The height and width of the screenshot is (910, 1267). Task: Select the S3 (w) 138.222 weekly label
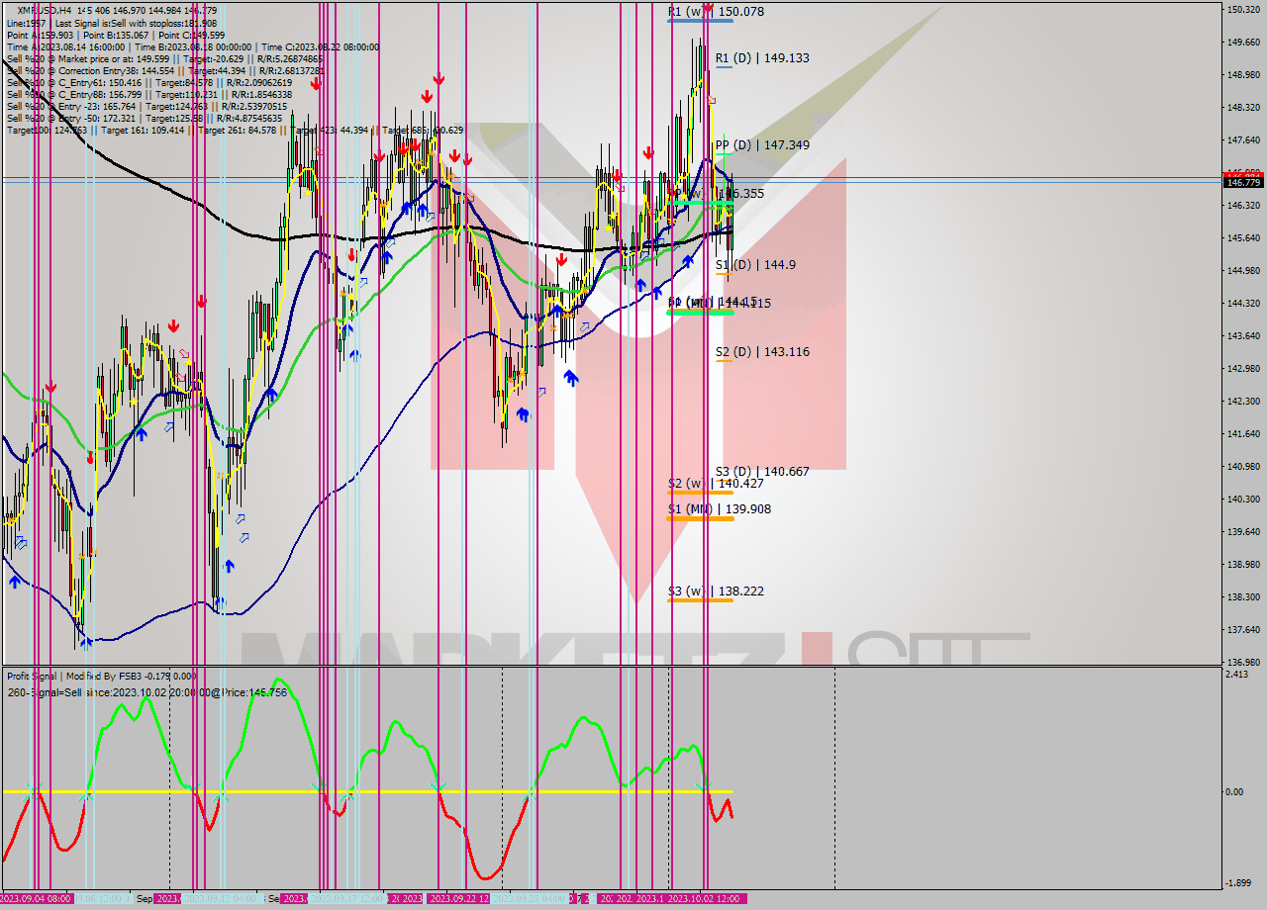(716, 591)
